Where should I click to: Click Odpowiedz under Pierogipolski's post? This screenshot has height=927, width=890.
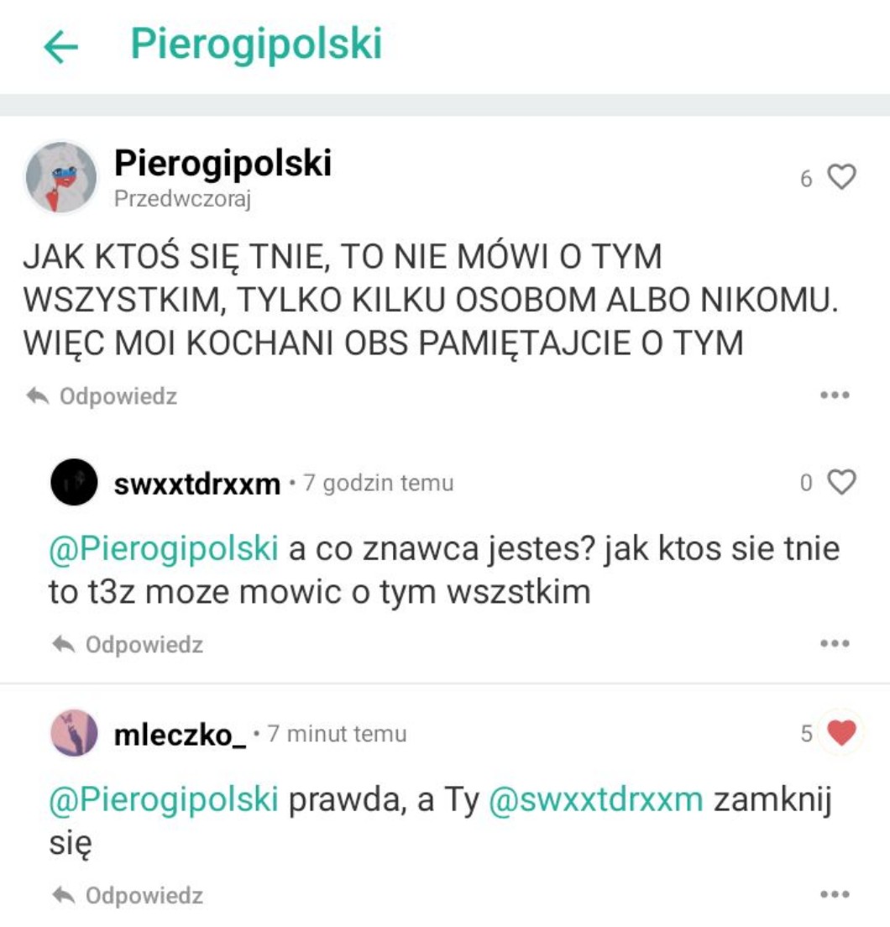click(102, 396)
